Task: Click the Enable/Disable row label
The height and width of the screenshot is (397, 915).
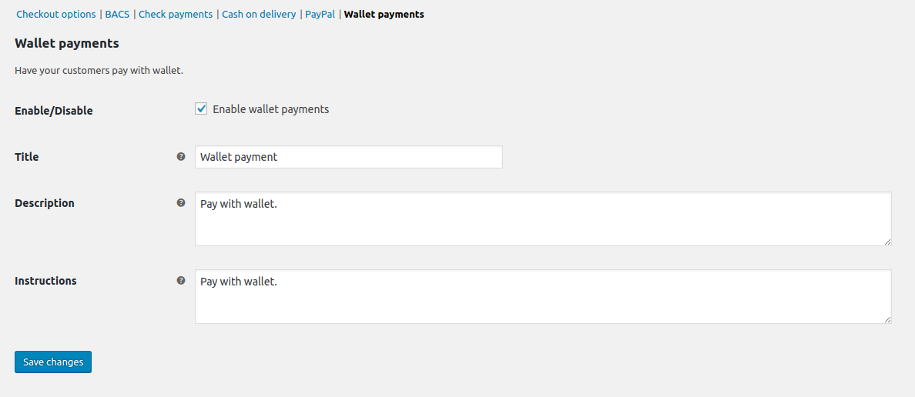Action: 54,111
